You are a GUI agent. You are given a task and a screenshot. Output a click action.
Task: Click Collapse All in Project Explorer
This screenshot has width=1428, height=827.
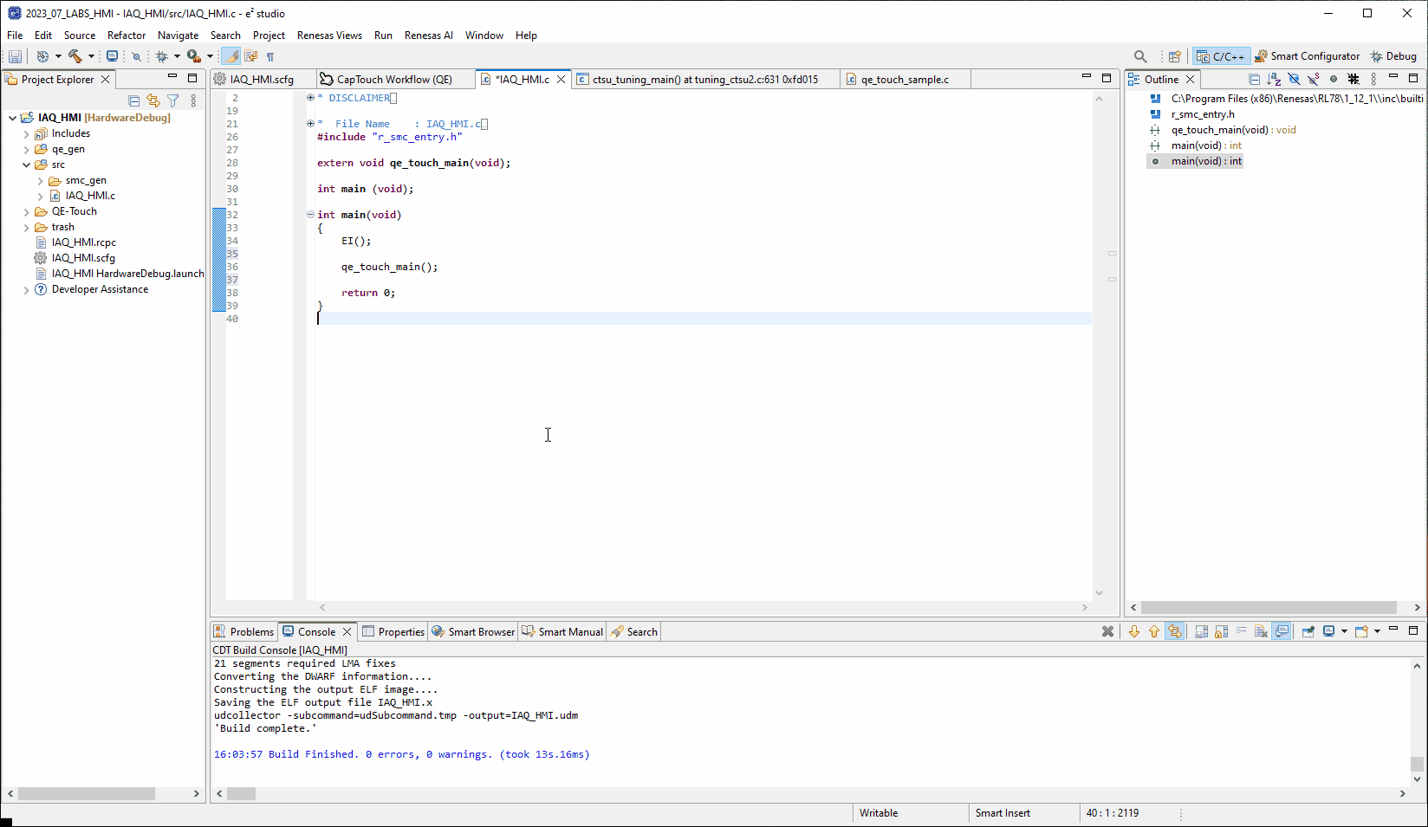point(134,100)
